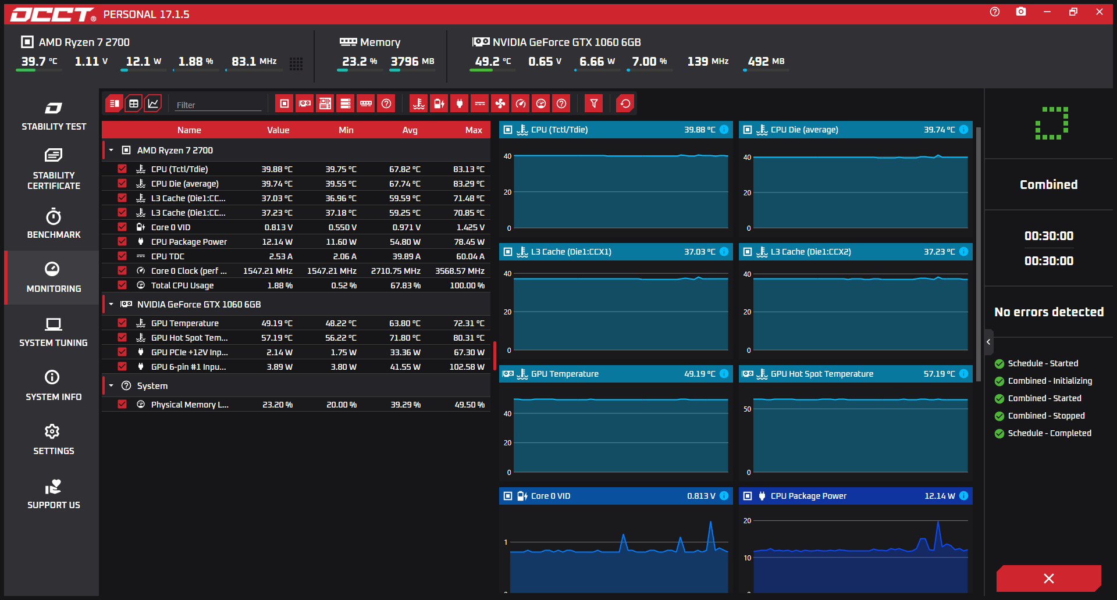Go to the Benchmark section

tap(54, 224)
